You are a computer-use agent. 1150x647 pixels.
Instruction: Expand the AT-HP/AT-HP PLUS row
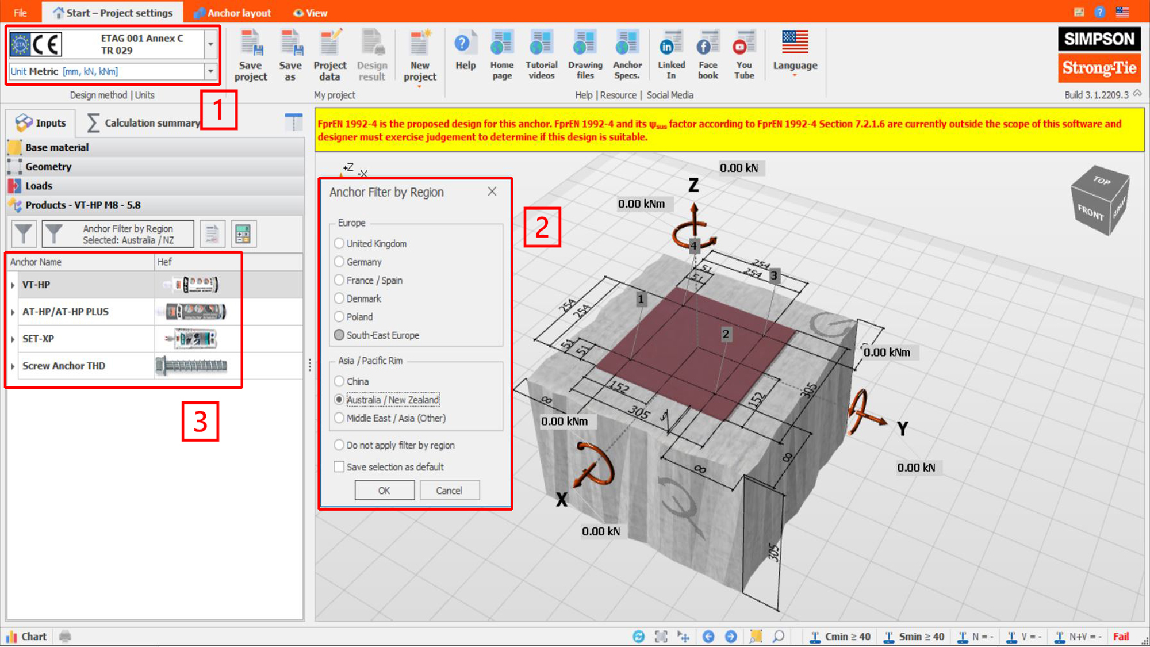13,312
